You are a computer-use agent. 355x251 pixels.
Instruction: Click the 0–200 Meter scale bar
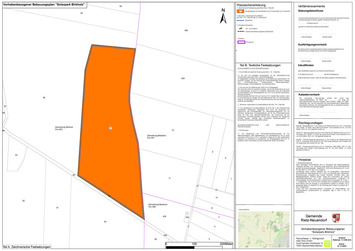(194, 247)
